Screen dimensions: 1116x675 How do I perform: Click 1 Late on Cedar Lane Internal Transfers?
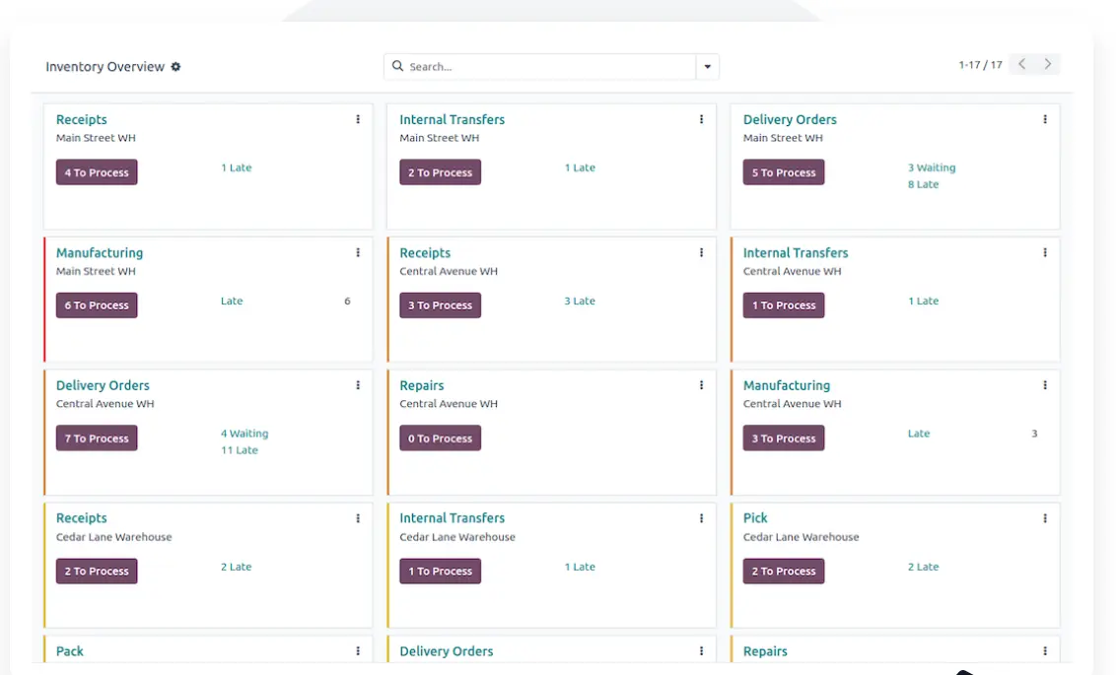580,567
